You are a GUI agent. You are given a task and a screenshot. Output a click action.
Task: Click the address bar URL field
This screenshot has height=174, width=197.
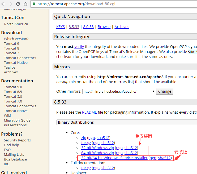pos(114,4)
